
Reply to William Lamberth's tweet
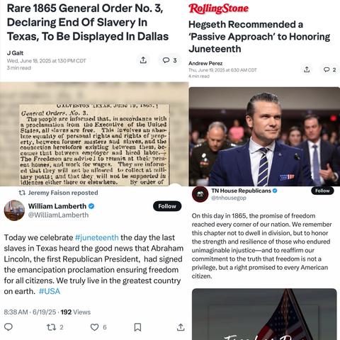[8, 327]
